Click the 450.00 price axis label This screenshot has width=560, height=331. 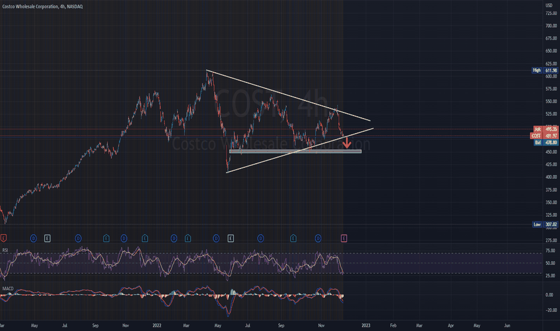pos(551,152)
